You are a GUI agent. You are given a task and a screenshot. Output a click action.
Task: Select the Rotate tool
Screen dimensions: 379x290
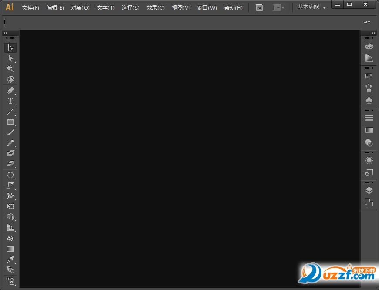[10, 175]
